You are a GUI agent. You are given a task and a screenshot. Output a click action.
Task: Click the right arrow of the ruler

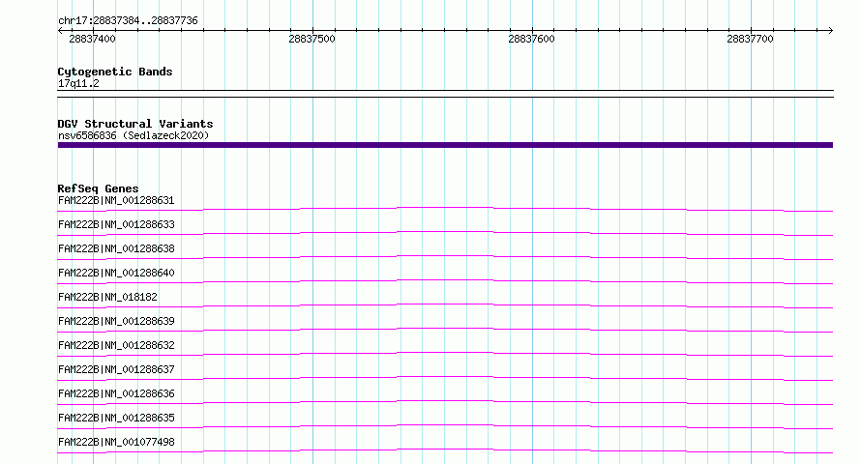point(830,31)
